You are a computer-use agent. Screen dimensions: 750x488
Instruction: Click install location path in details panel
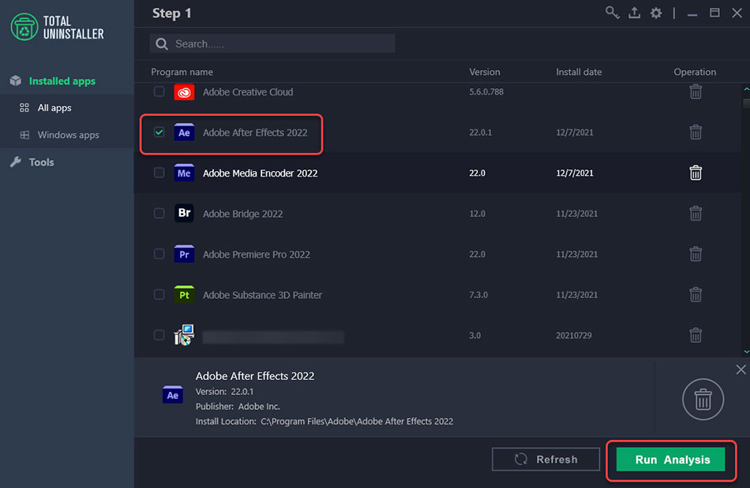coord(357,422)
